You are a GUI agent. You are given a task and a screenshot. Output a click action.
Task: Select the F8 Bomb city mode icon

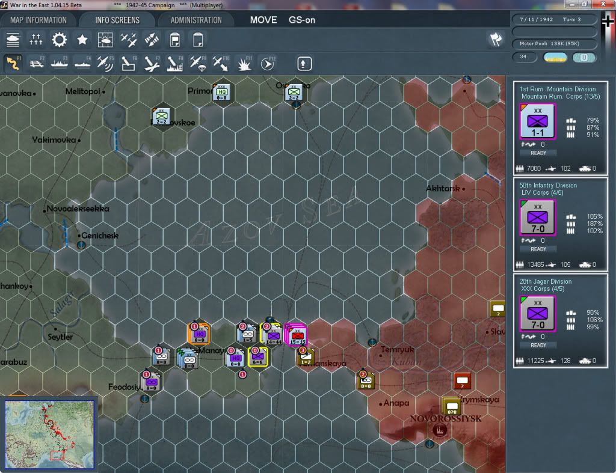175,64
